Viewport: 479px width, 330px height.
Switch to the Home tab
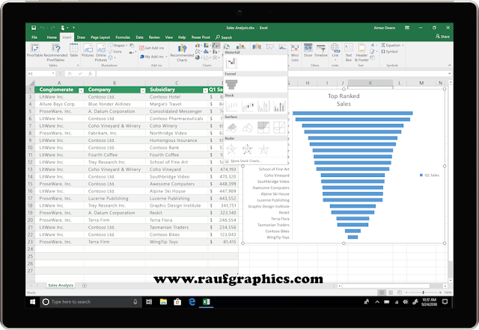[x=52, y=37]
